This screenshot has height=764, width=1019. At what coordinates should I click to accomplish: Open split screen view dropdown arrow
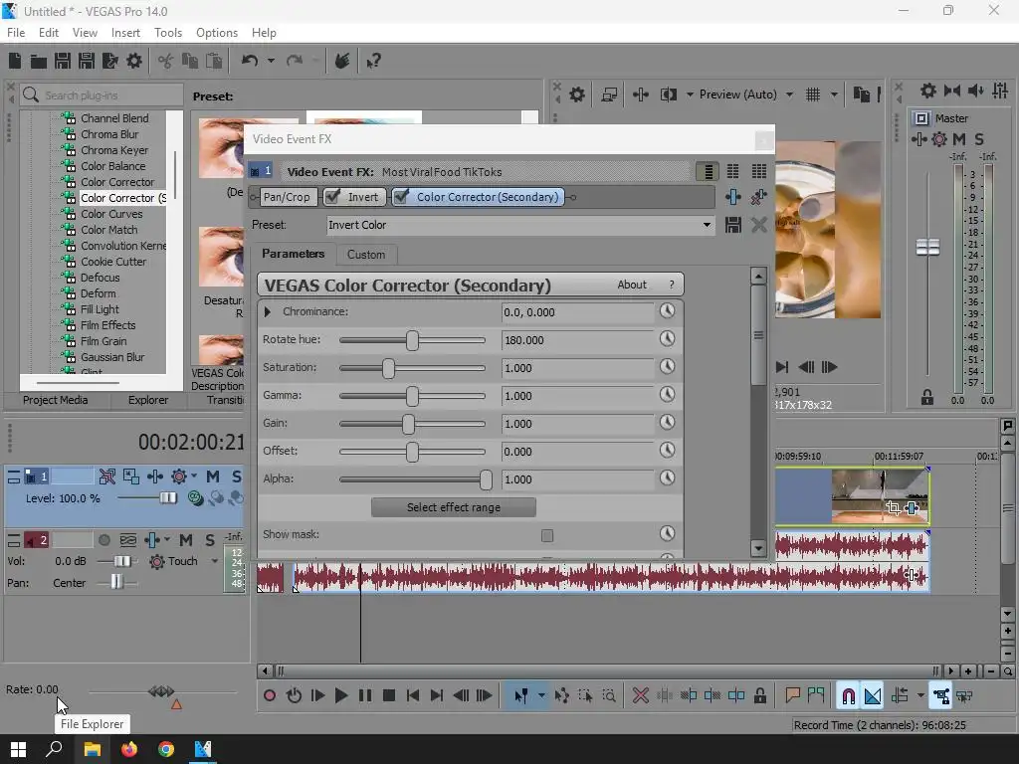coord(690,95)
